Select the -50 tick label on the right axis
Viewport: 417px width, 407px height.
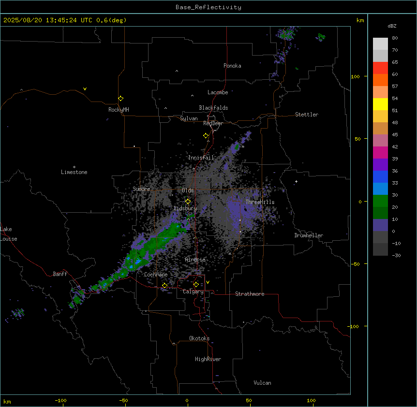pos(355,264)
